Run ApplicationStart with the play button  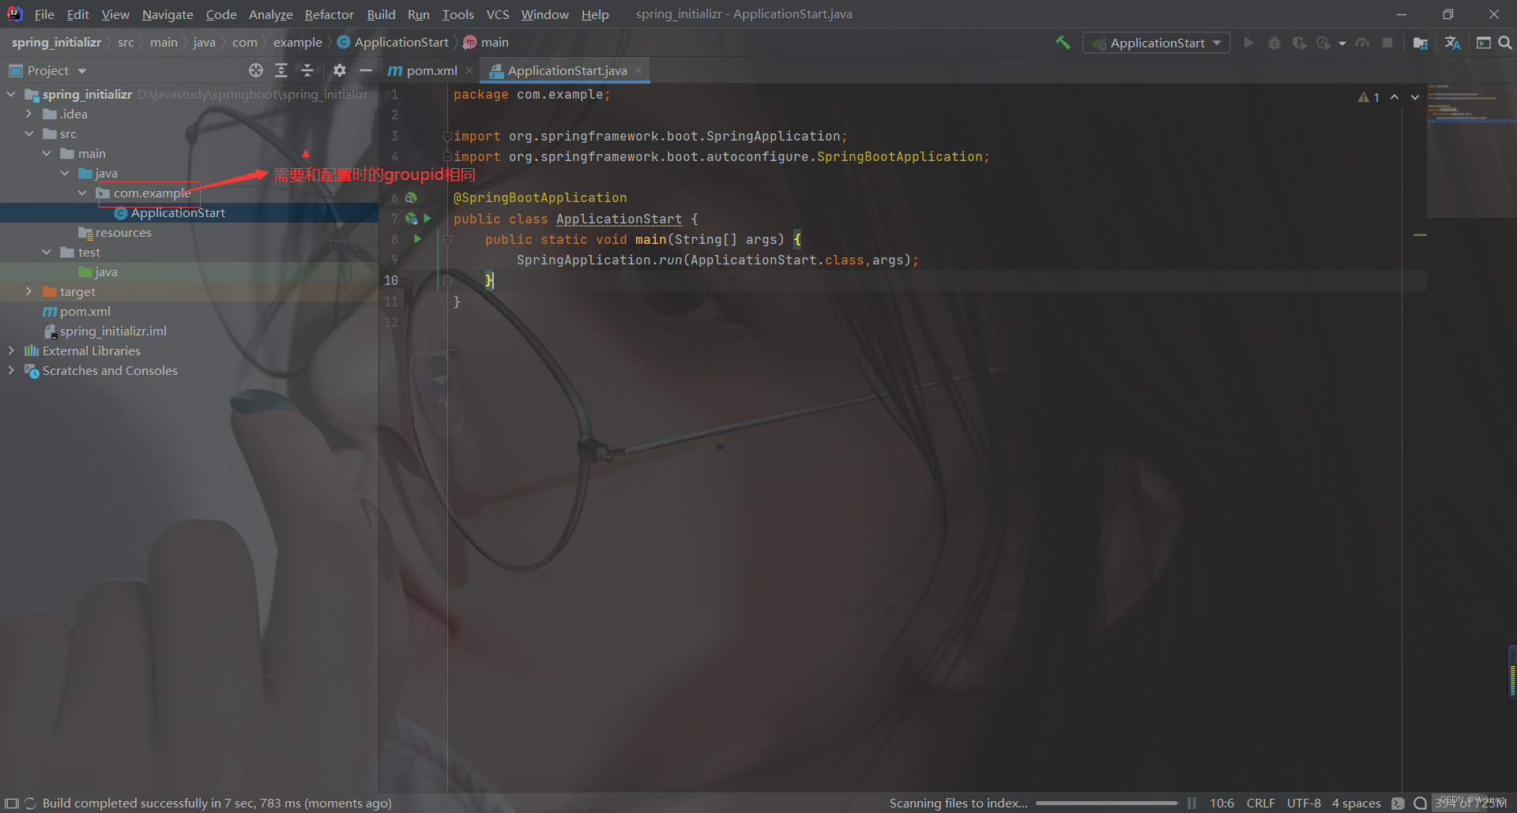pyautogui.click(x=1248, y=43)
